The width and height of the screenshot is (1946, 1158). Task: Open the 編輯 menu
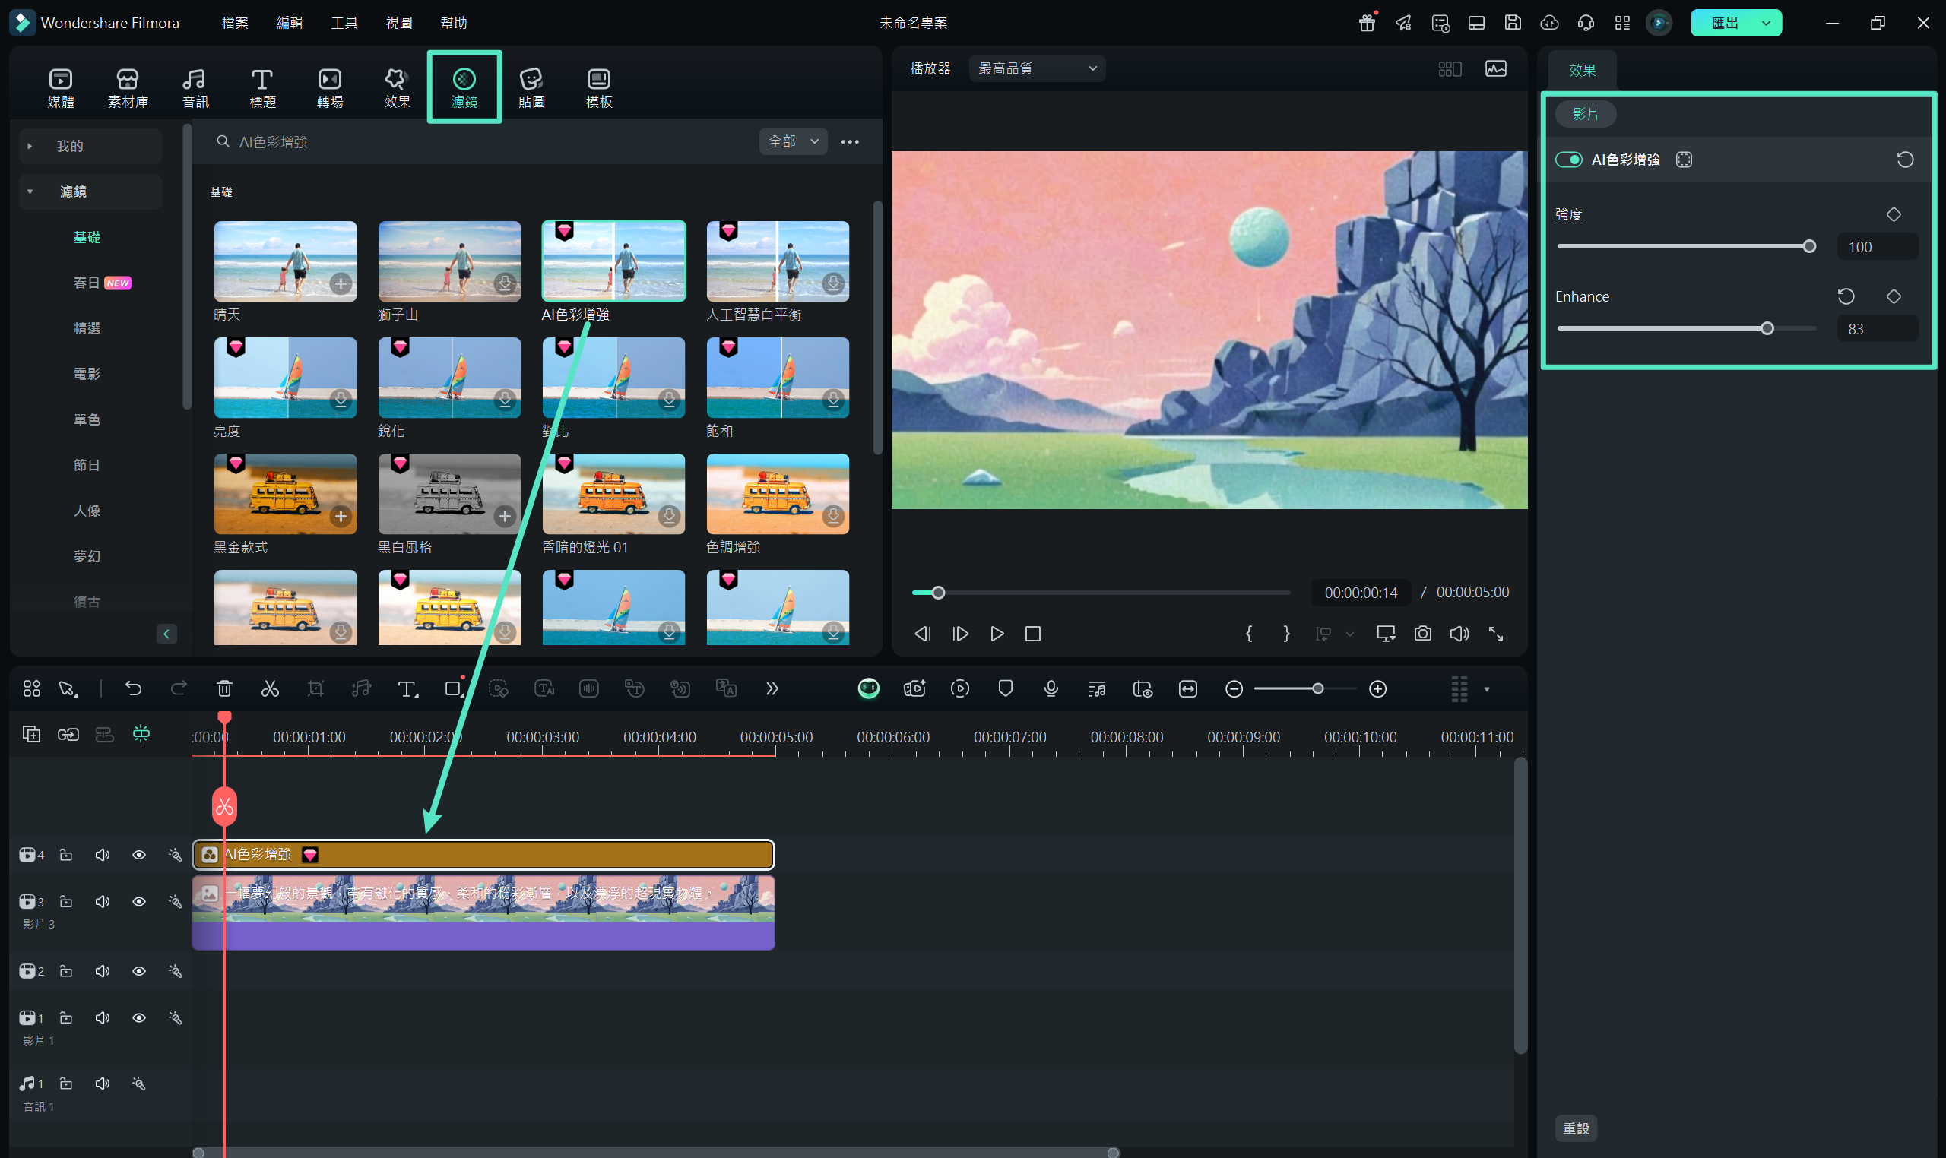coord(289,23)
